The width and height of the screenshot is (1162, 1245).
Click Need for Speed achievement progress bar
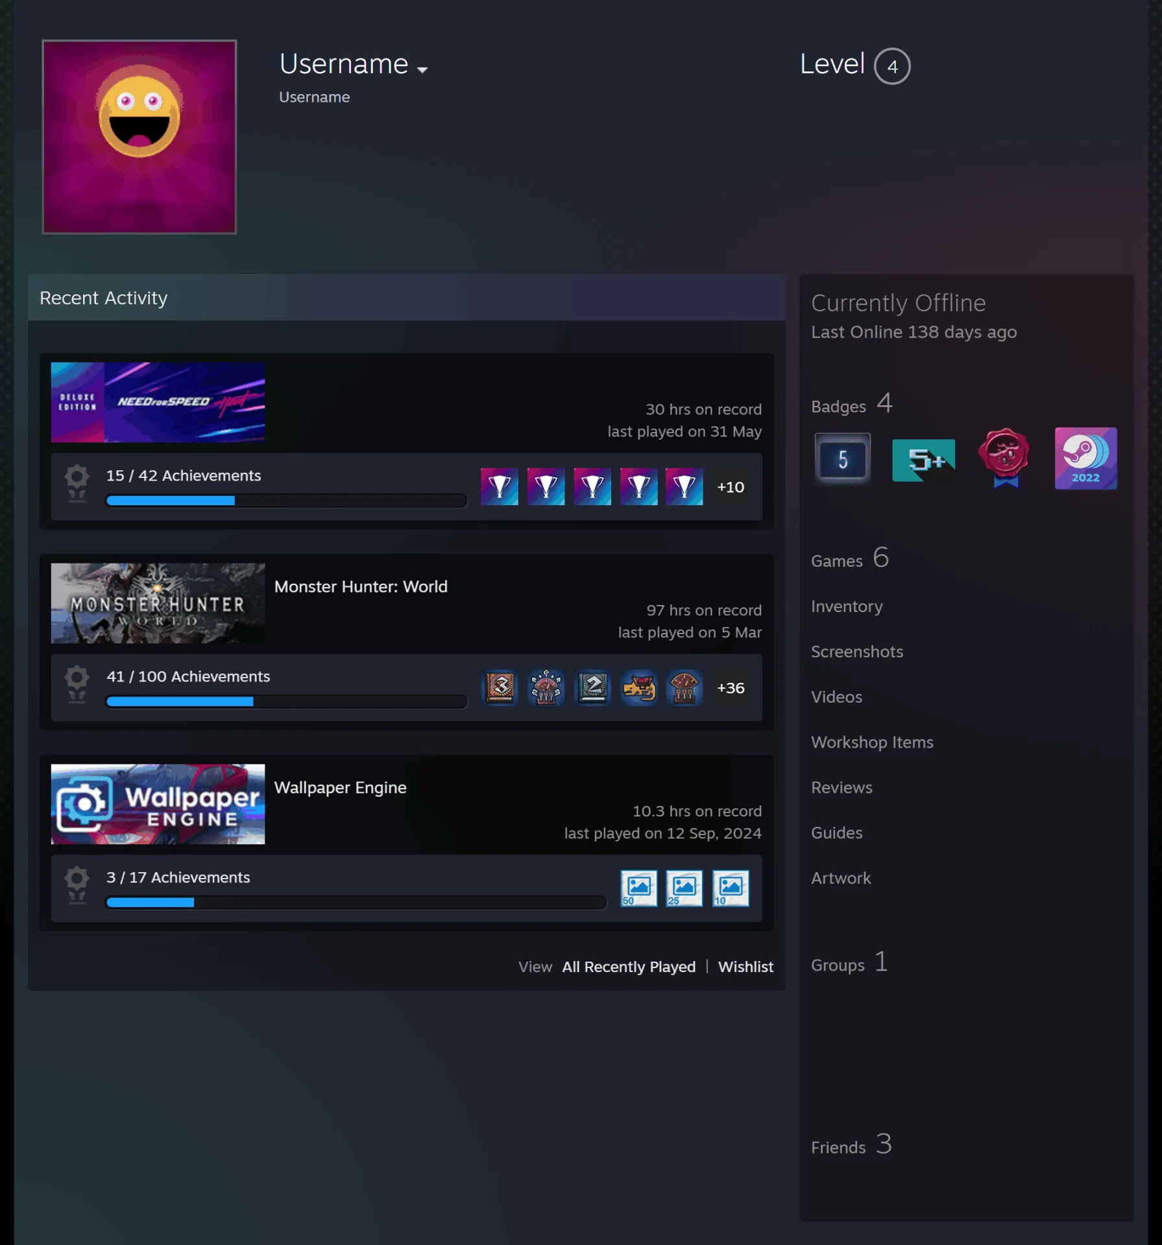[x=286, y=501]
